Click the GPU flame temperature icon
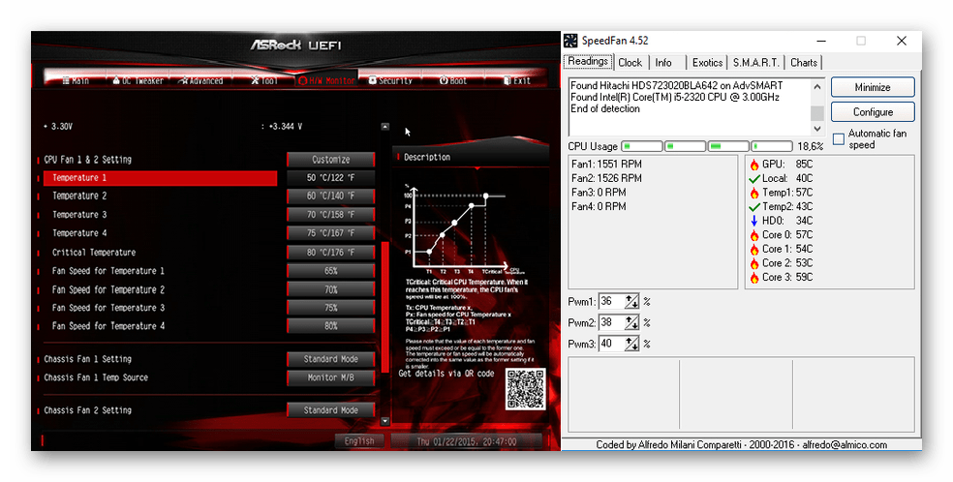The image size is (953, 482). pos(755,165)
